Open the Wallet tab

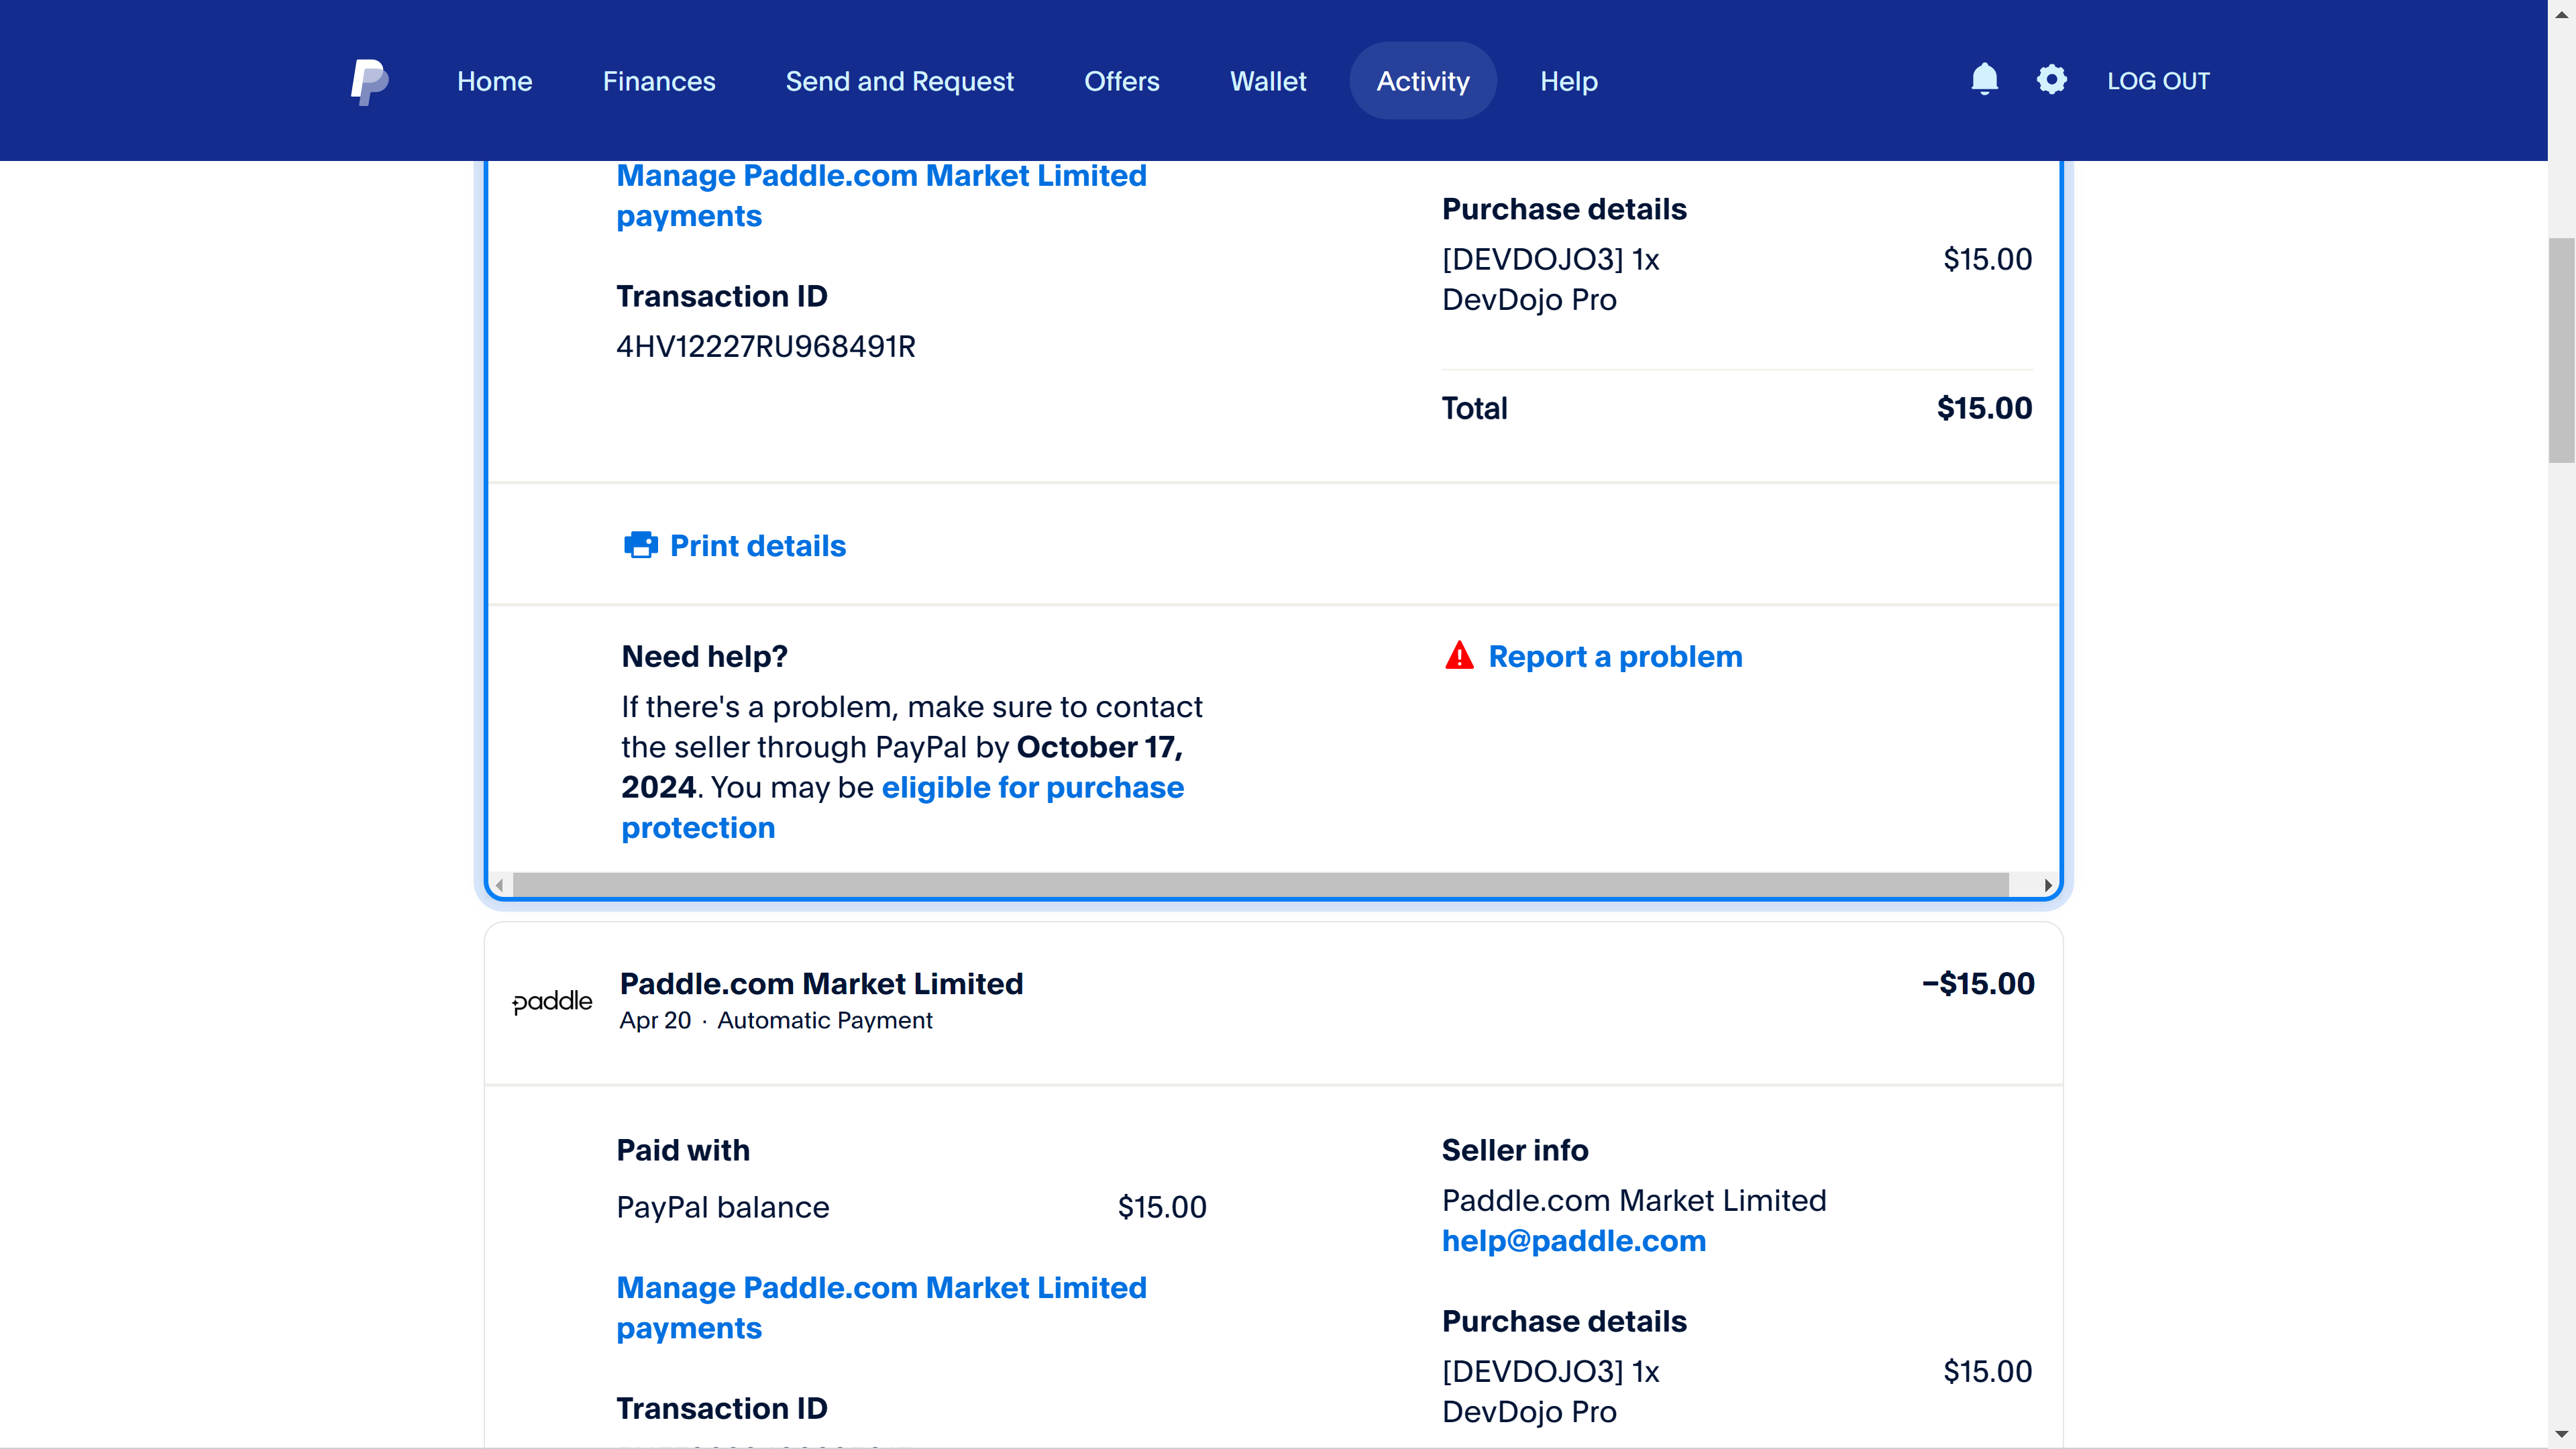1268,81
